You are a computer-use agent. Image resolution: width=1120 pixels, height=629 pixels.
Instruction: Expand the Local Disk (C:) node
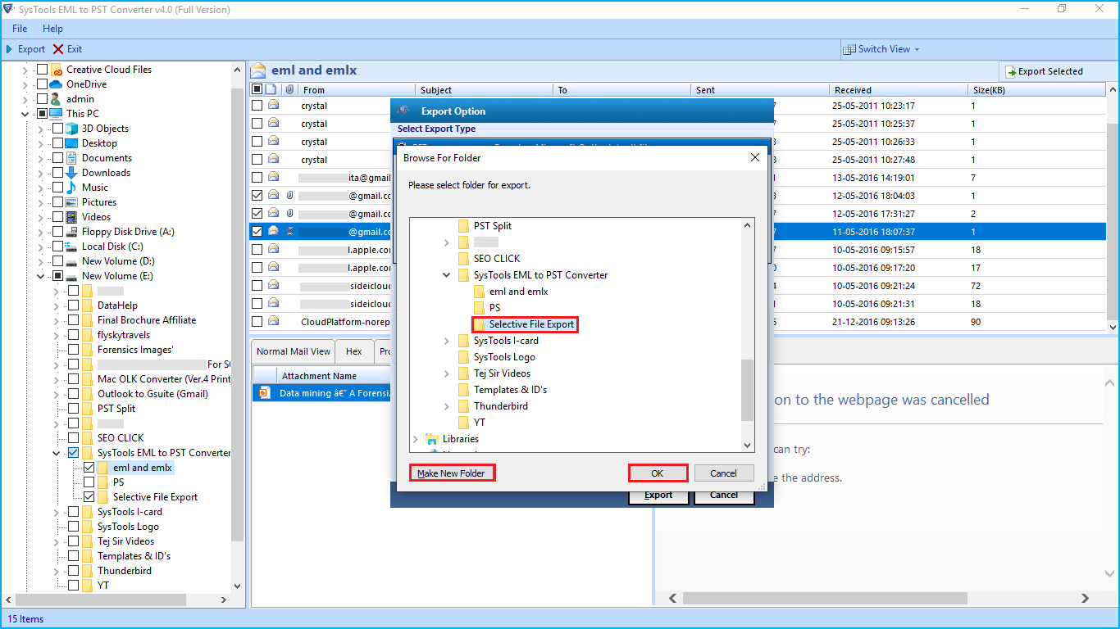[x=41, y=247]
